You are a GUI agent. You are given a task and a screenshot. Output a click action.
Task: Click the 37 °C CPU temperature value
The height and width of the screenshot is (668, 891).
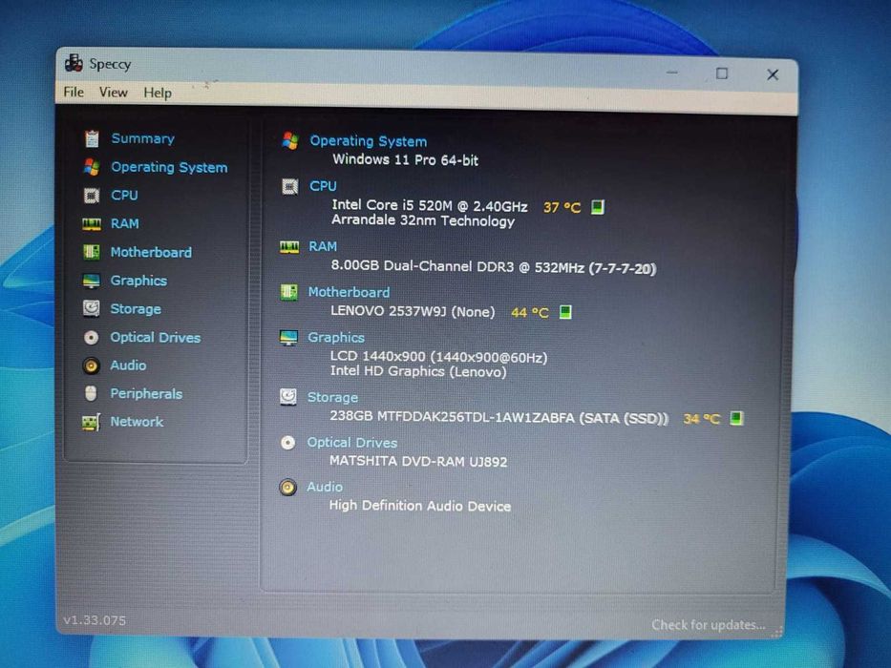point(562,207)
